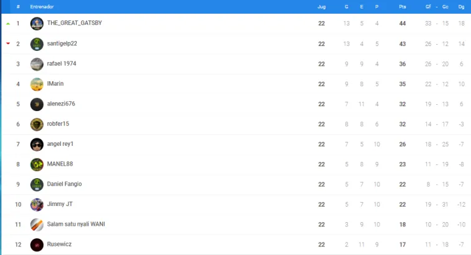Click the G wins column header

coord(346,7)
